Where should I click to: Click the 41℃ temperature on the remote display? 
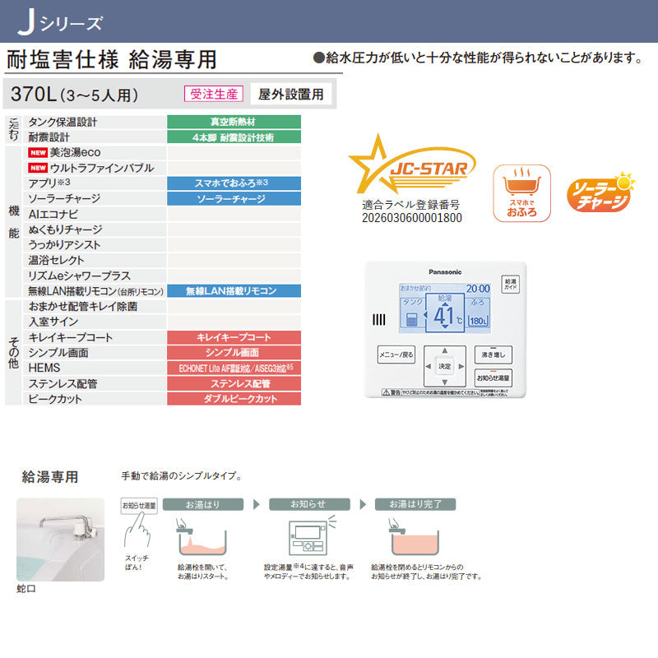pos(445,317)
